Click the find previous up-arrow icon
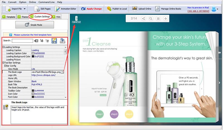 coord(47,41)
